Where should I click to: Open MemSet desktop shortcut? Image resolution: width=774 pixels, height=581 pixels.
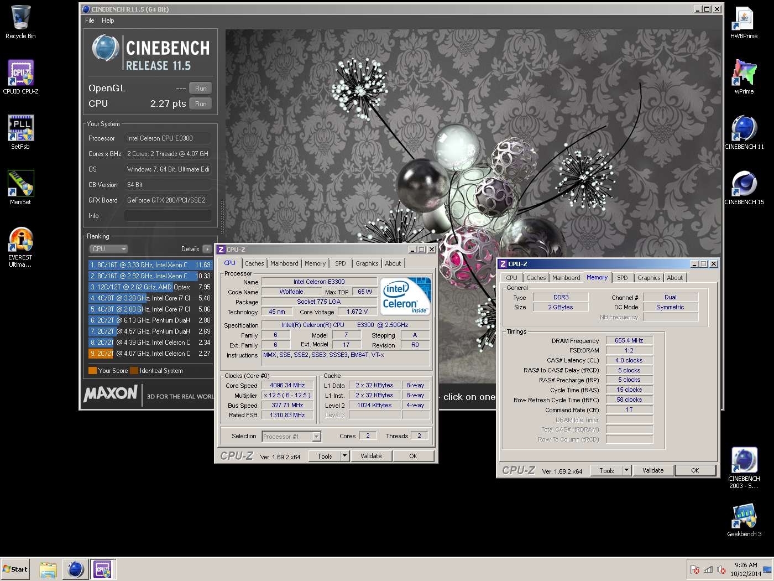(20, 188)
